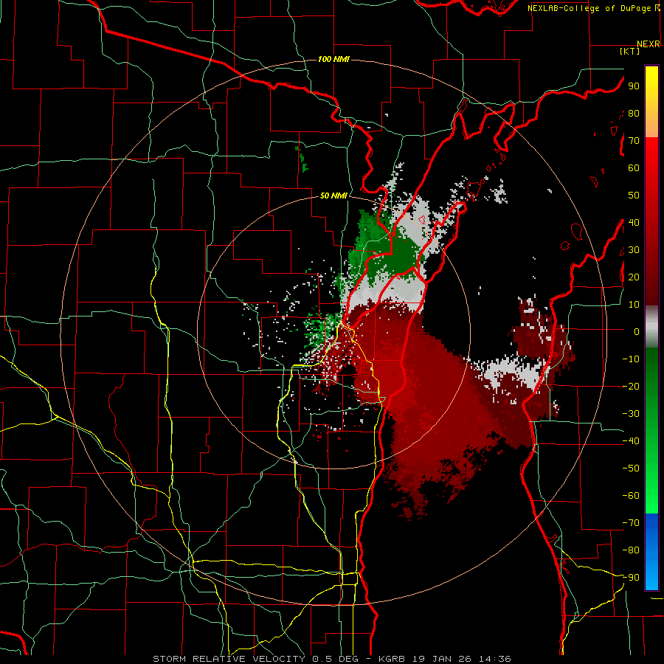Click the 60 value on the velocity scale
Screen dimensions: 664x664
pyautogui.click(x=634, y=167)
